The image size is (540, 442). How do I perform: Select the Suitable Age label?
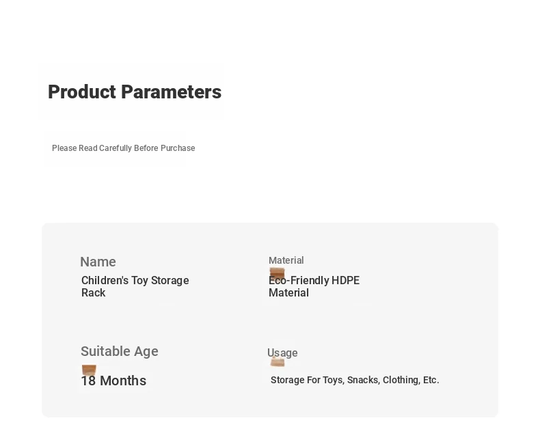(120, 351)
